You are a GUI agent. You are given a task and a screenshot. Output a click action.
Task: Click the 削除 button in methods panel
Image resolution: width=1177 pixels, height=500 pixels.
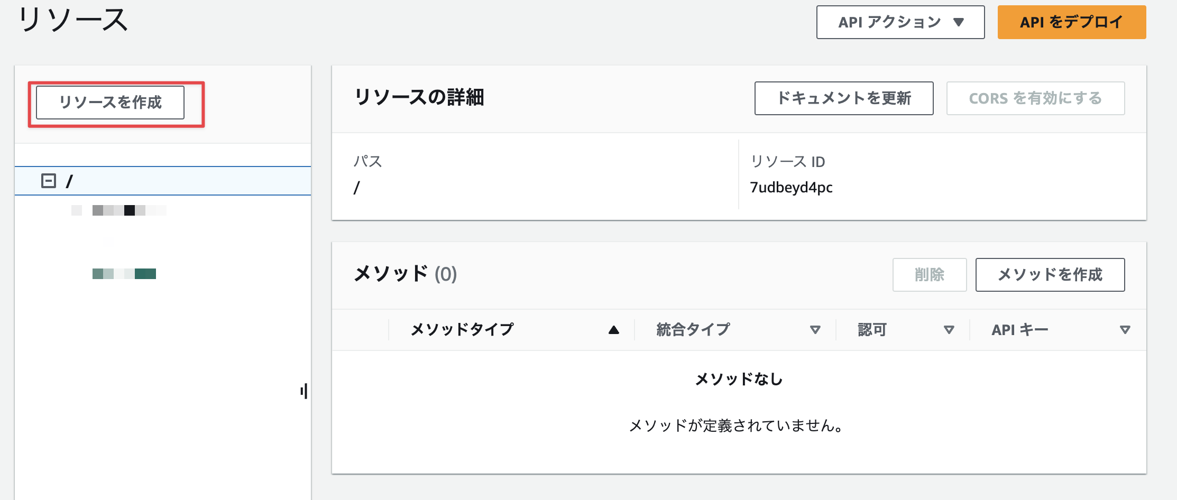pos(930,275)
